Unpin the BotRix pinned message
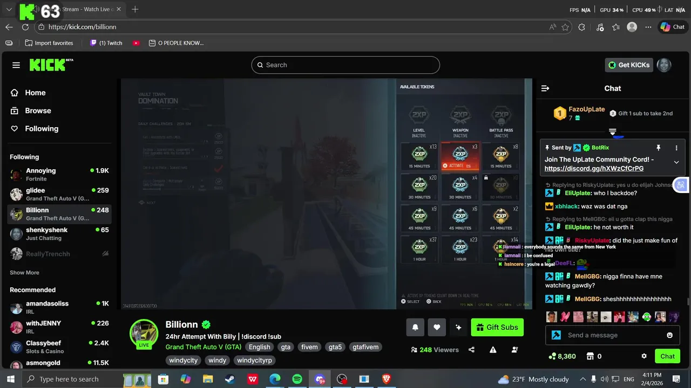The image size is (691, 388). 658,148
